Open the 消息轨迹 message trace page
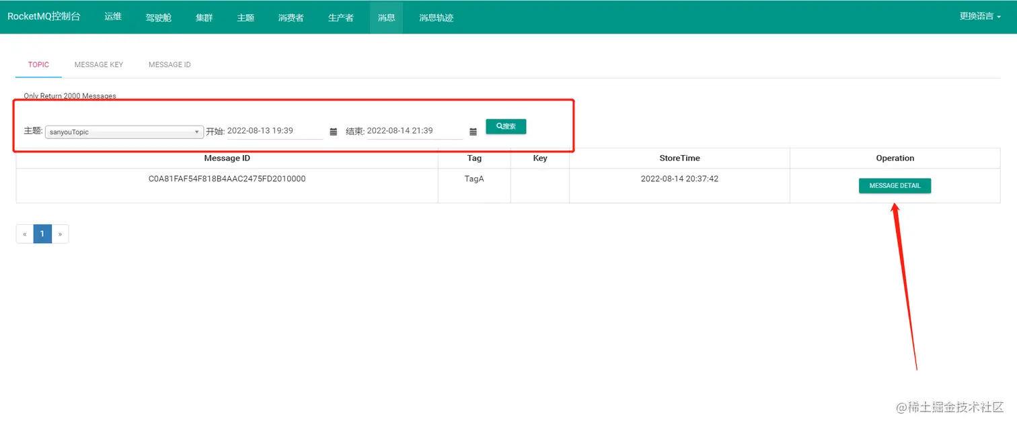The width and height of the screenshot is (1017, 427). [436, 17]
